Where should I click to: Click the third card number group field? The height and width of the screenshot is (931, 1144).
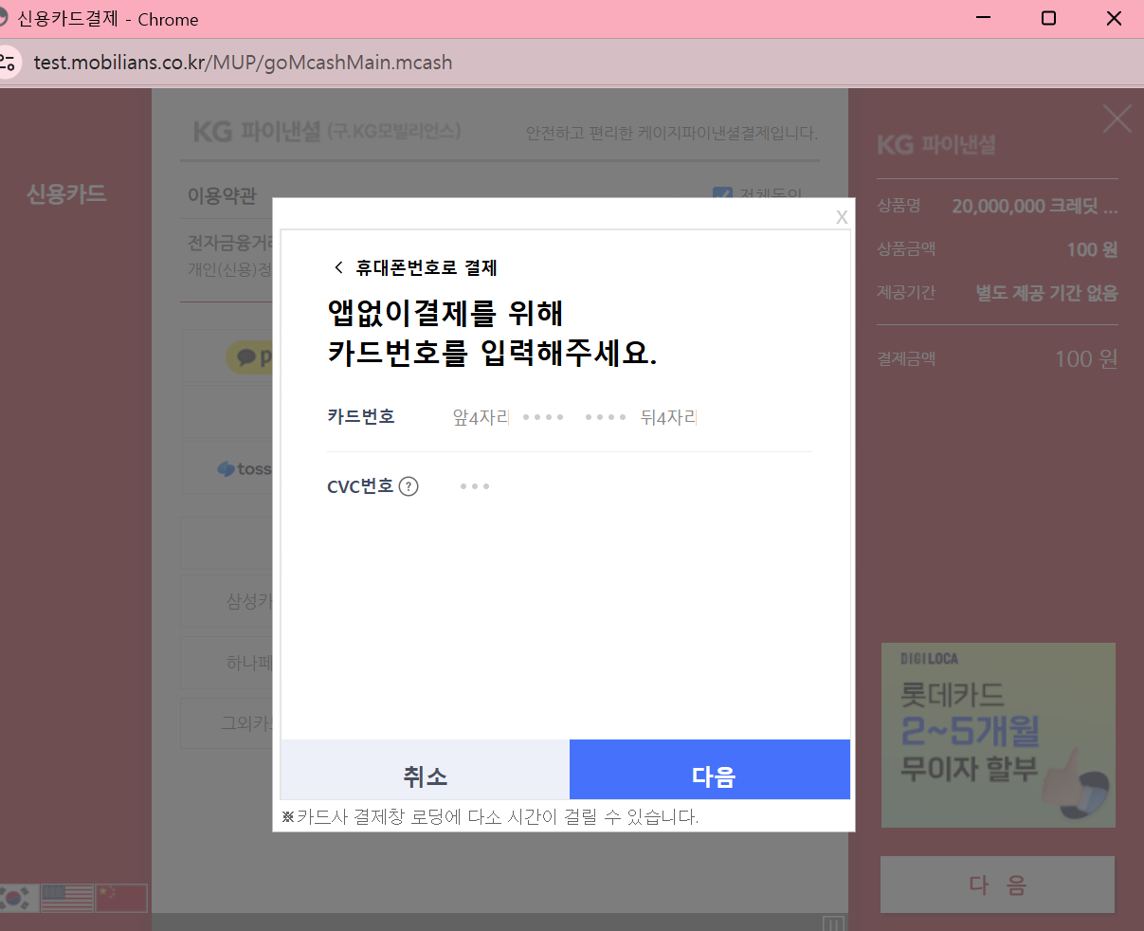pyautogui.click(x=606, y=417)
